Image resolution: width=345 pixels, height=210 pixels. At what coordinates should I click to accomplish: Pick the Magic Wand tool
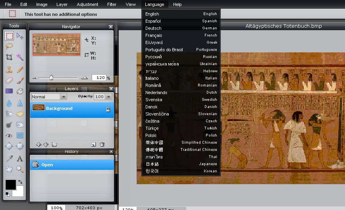[x=20, y=57]
